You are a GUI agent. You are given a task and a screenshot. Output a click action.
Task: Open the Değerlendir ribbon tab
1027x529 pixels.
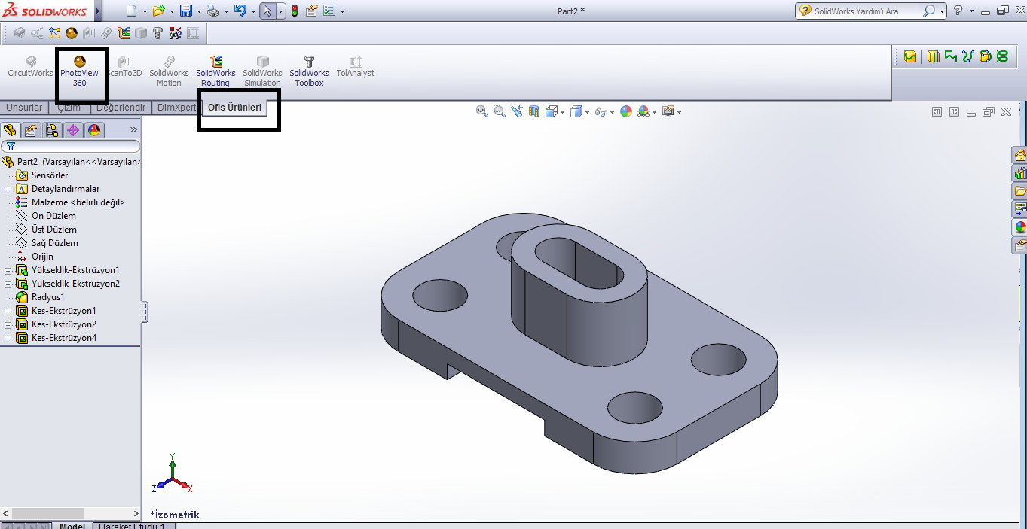click(121, 107)
